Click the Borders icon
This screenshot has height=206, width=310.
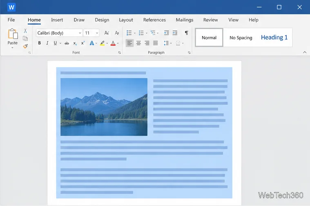(x=178, y=43)
